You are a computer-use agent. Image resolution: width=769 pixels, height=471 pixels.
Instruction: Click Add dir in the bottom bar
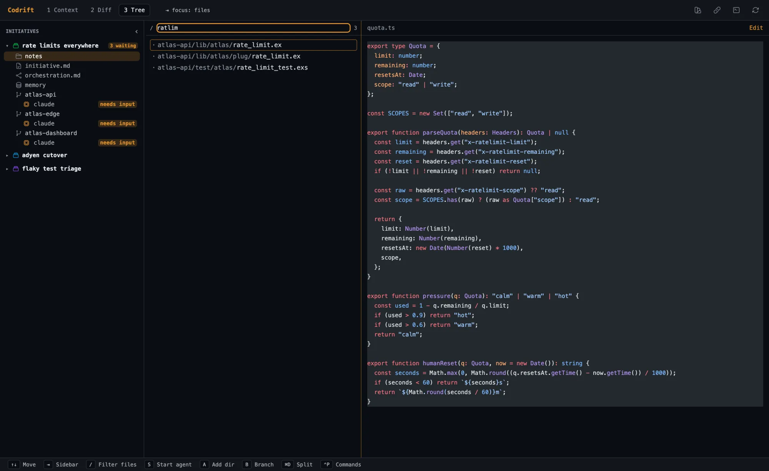(x=223, y=464)
